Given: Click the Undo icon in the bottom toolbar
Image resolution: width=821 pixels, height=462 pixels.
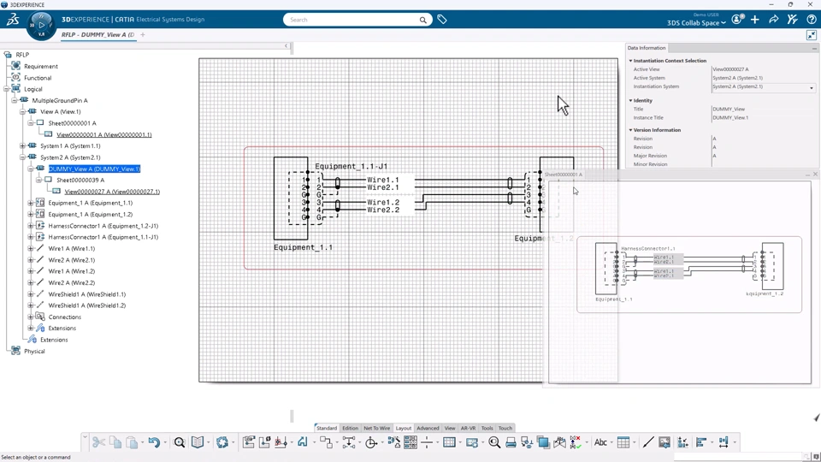Looking at the screenshot, I should point(154,442).
